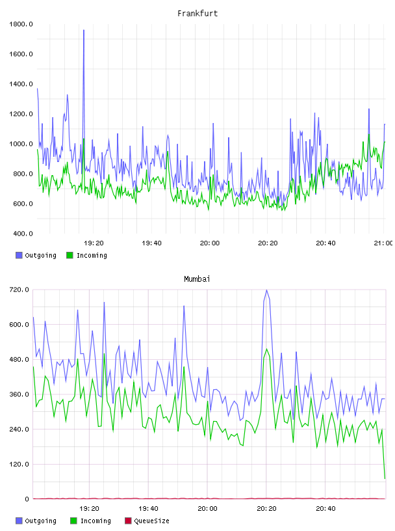Click the 600.0 y-axis label on Mumbai chart
This screenshot has height=531, width=395.
click(19, 325)
